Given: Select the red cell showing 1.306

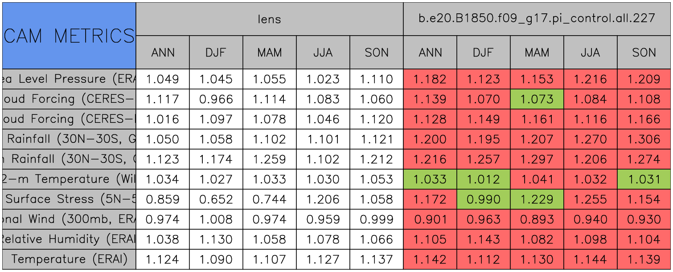Looking at the screenshot, I should coord(644,139).
